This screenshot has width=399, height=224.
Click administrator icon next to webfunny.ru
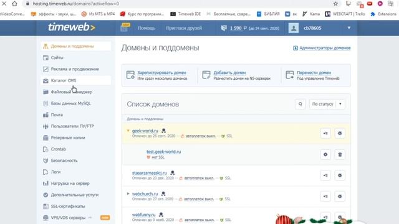[161, 215]
